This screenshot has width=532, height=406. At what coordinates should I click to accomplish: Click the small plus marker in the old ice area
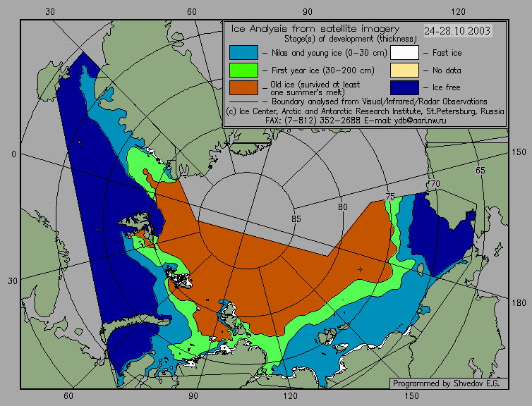click(x=360, y=270)
